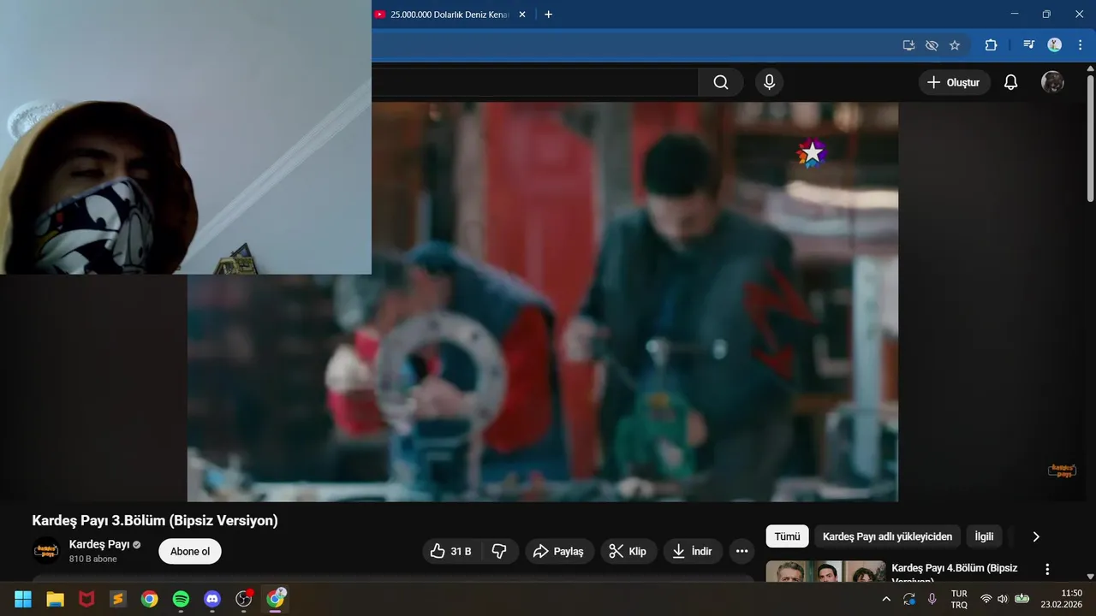Open the Oluştur create button
The width and height of the screenshot is (1096, 616).
[955, 82]
